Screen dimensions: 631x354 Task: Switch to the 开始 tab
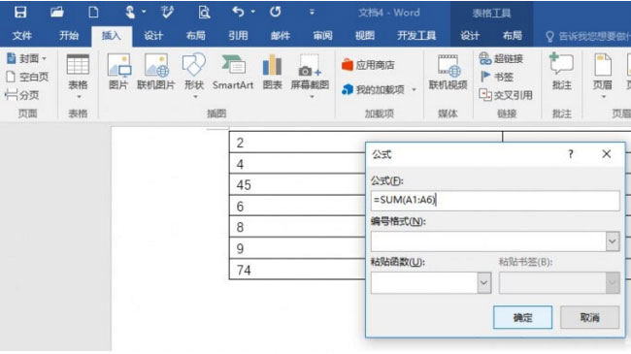(69, 36)
